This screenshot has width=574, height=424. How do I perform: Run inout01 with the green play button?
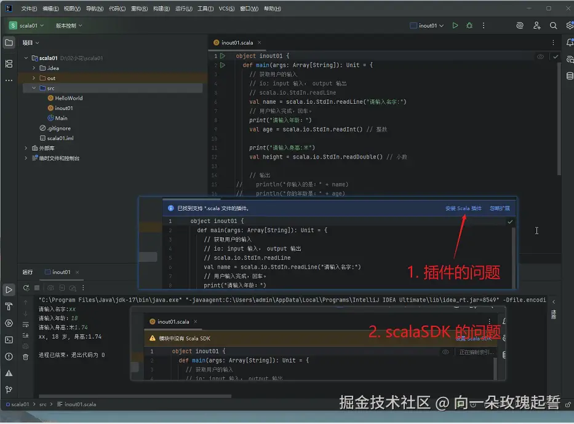pyautogui.click(x=455, y=26)
